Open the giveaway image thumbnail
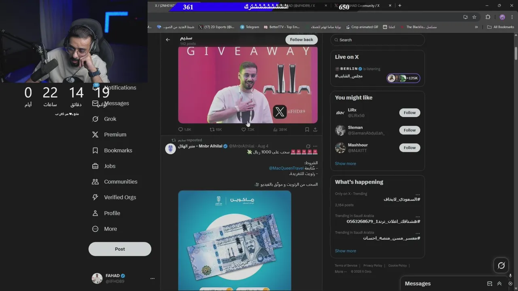This screenshot has width=518, height=291. tap(248, 85)
